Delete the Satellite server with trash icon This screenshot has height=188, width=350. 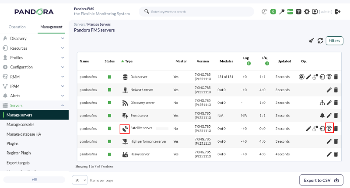pyautogui.click(x=336, y=129)
